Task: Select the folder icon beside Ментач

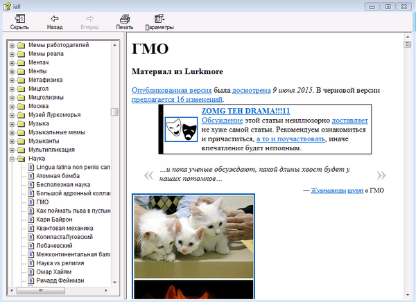Action: [21, 63]
